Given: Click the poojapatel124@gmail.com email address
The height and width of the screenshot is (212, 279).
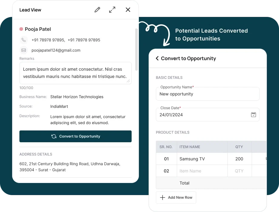Looking at the screenshot, I should pos(56,50).
